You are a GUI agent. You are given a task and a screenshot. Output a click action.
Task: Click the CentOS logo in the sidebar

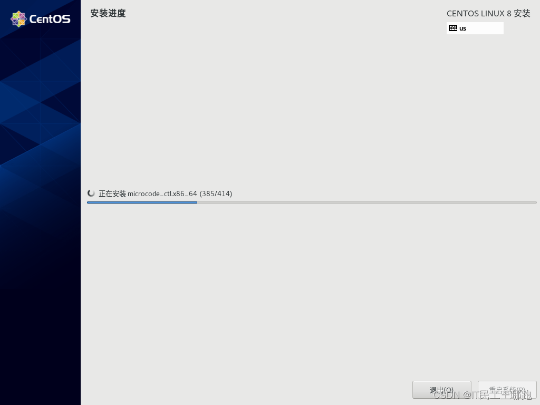pyautogui.click(x=18, y=18)
